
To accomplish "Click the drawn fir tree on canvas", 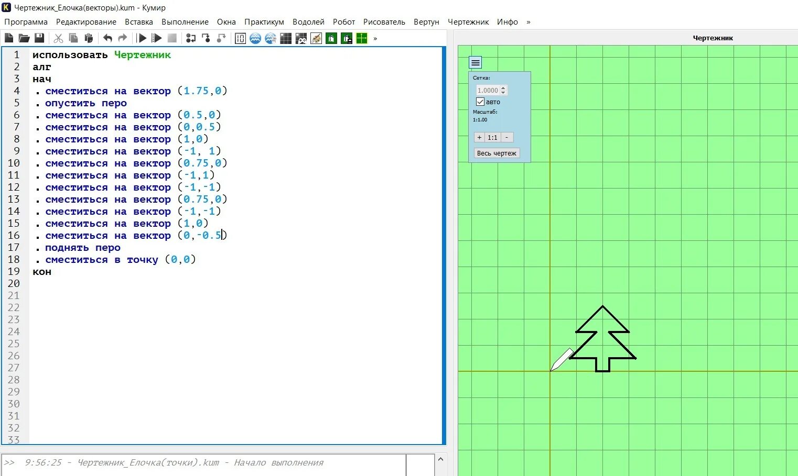I will coord(603,339).
